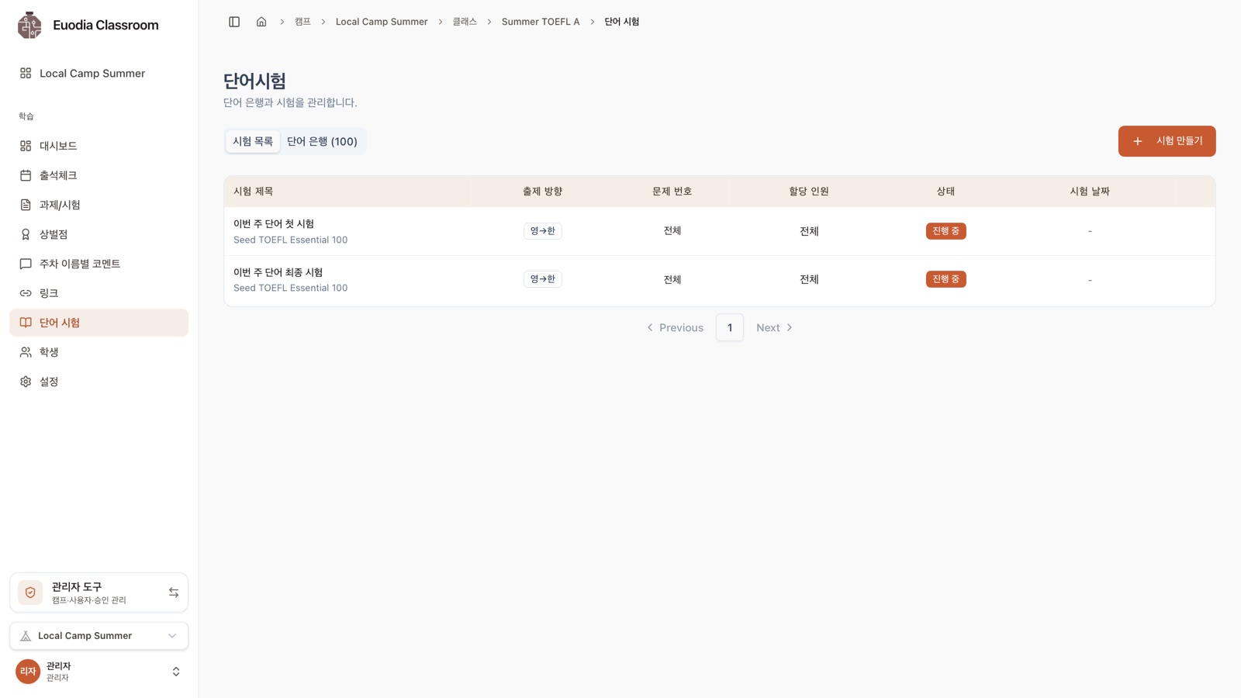This screenshot has width=1241, height=698.
Task: Click the 시험 만들기 button
Action: pos(1167,141)
